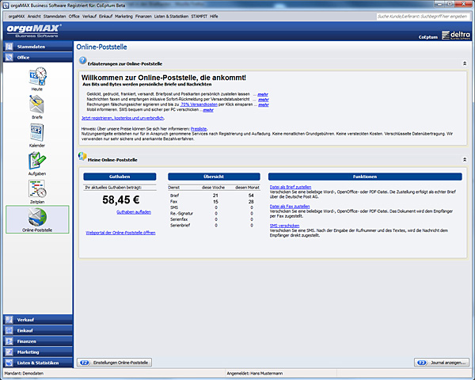
Task: Open the Briefe envelope icon
Action: coord(37,107)
